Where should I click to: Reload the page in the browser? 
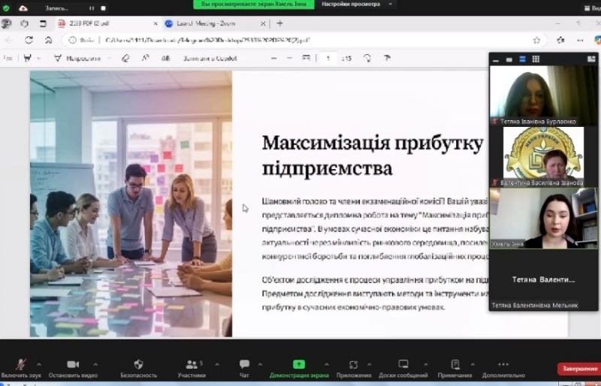click(x=29, y=40)
